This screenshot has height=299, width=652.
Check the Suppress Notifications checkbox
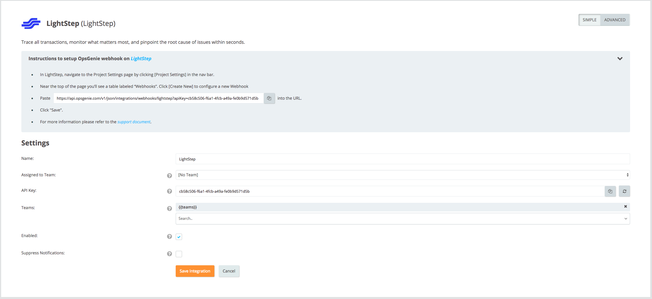tap(179, 254)
